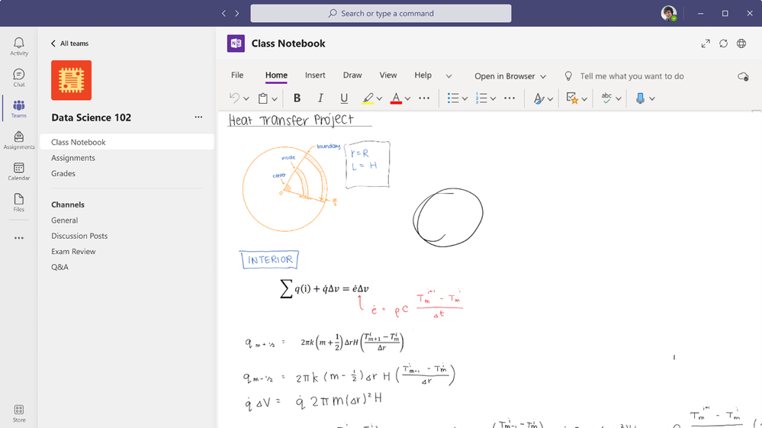Screen dimensions: 762x428
Task: Open the Discussion Posts channel
Action: coord(79,236)
